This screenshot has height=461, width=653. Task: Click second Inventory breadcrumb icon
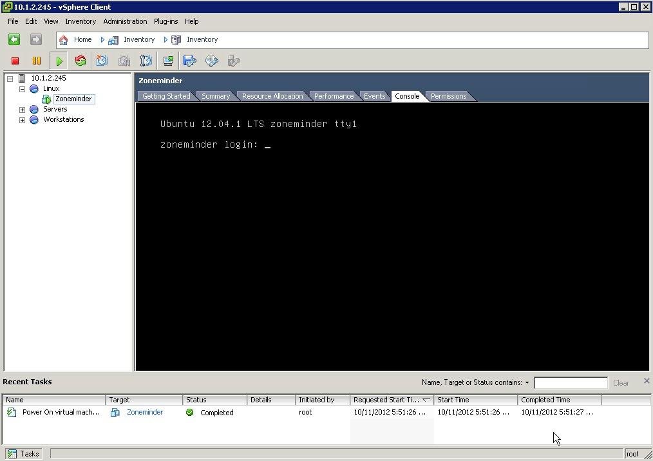pyautogui.click(x=176, y=40)
